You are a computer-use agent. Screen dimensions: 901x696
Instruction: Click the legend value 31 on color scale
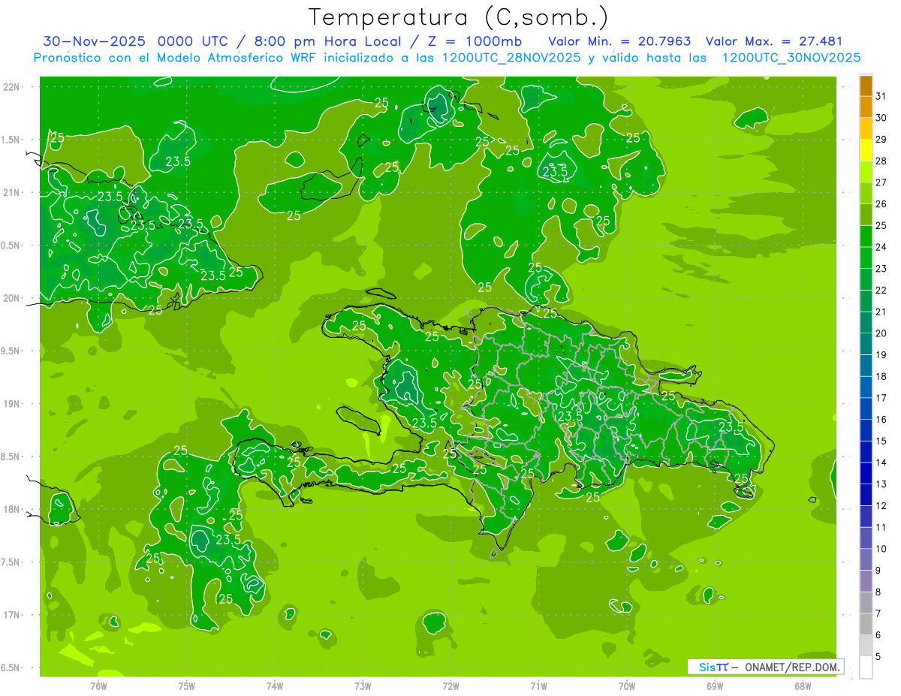(x=881, y=96)
